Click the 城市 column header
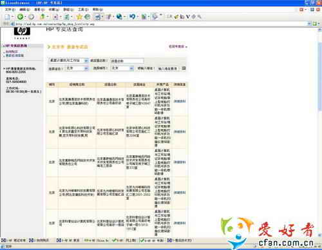 52,84
